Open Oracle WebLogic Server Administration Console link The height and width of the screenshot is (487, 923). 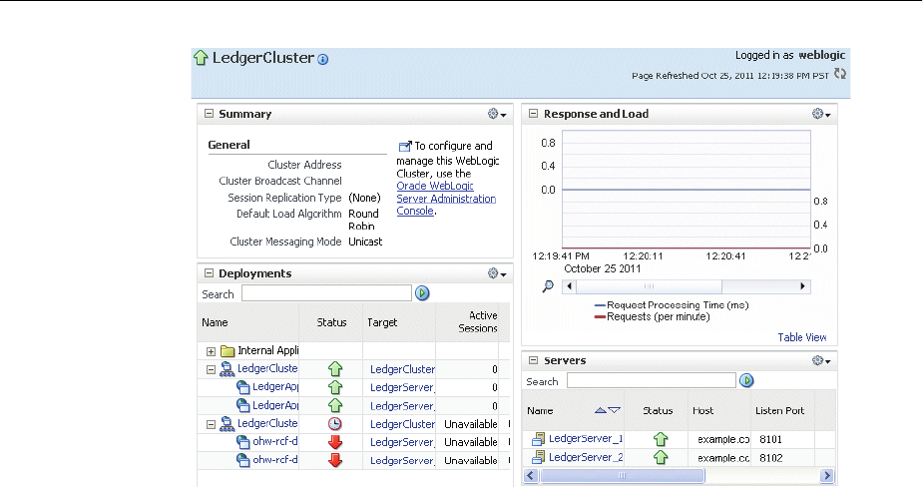pos(445,199)
